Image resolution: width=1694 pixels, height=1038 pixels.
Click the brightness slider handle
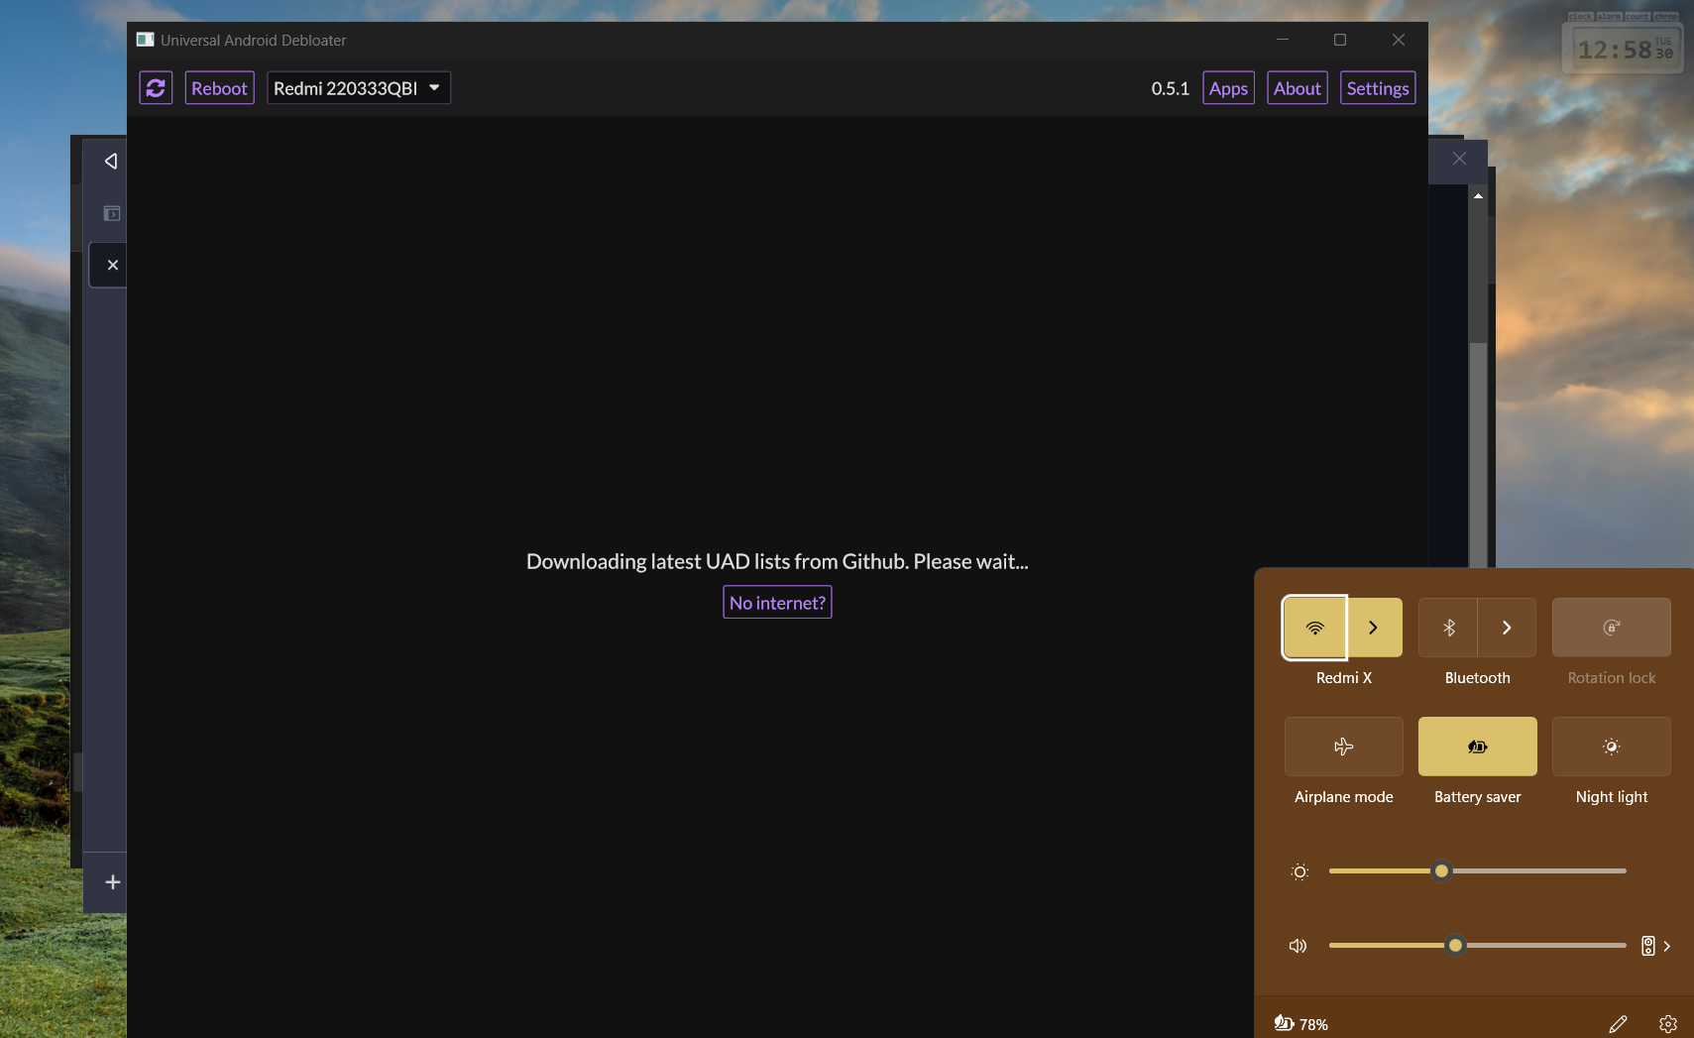click(x=1442, y=871)
